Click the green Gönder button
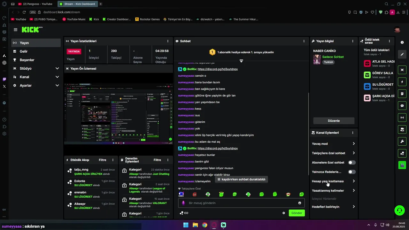Viewport: 409px width, 230px height. click(297, 213)
